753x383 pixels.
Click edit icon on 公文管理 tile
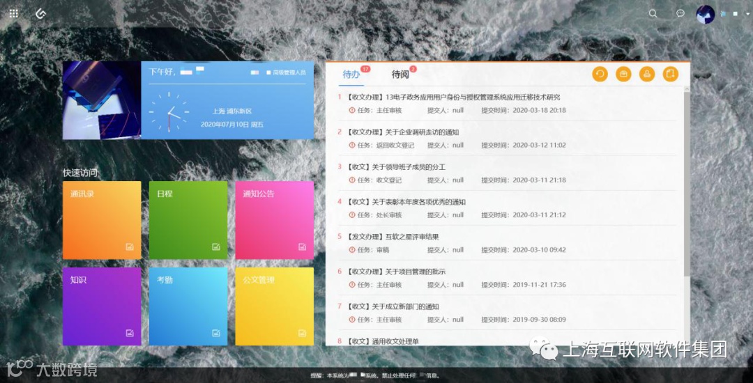[x=302, y=333]
